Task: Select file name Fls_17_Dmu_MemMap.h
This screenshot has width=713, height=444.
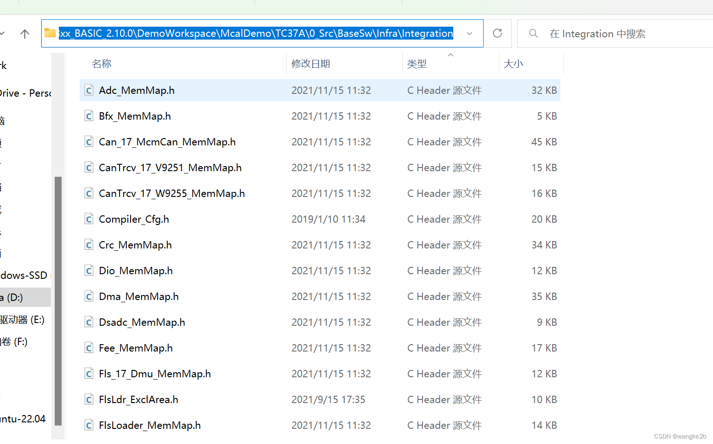Action: tap(155, 374)
